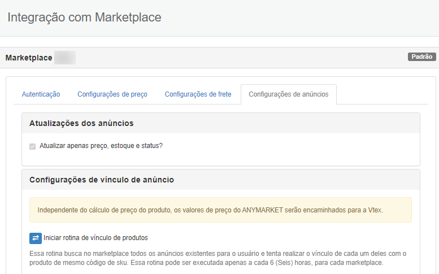Toggle the 'Atualizar apenas preço, estoque e status?' checkbox
This screenshot has width=439, height=274.
32,146
